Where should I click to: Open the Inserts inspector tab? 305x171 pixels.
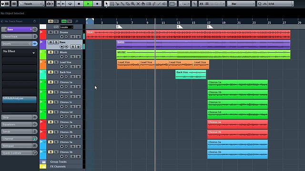17,44
